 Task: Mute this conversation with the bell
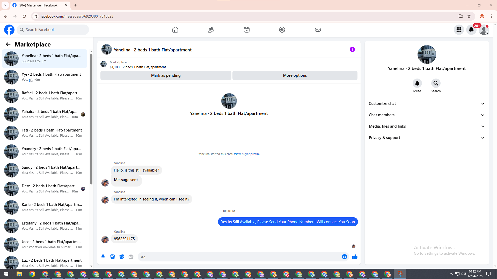click(x=417, y=83)
